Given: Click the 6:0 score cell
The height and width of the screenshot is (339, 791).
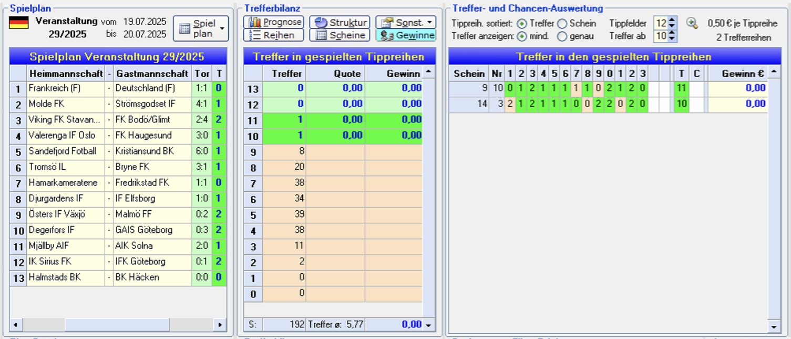Looking at the screenshot, I should [x=202, y=151].
